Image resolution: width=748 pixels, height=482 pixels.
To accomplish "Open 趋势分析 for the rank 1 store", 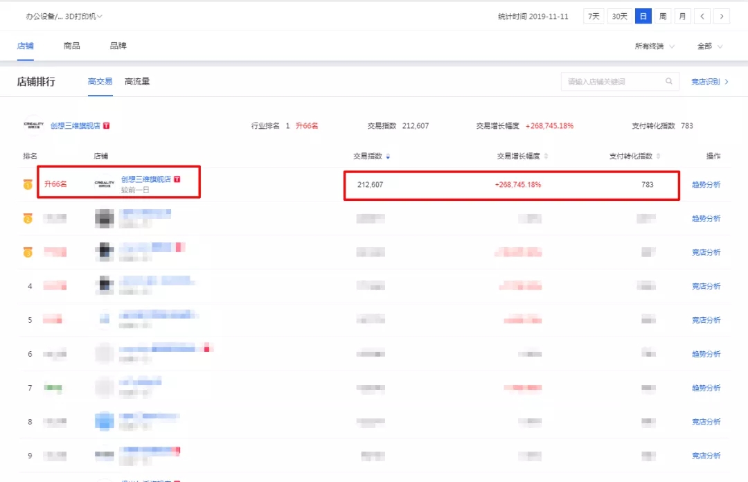I will click(706, 185).
